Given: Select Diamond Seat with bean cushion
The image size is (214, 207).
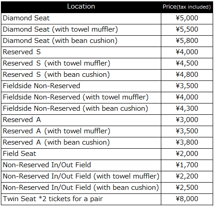Looking at the screenshot, I should (107, 41).
